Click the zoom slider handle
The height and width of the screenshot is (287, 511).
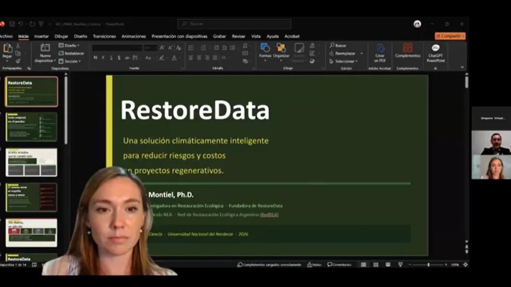coord(428,265)
